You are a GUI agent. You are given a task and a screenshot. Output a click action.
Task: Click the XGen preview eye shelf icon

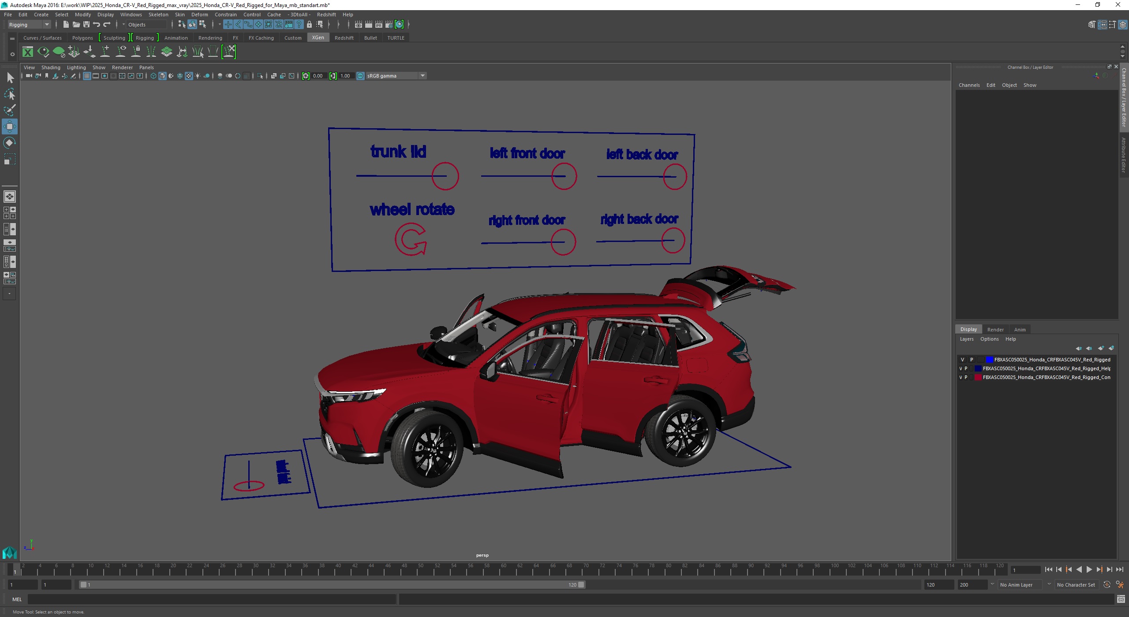click(x=43, y=52)
